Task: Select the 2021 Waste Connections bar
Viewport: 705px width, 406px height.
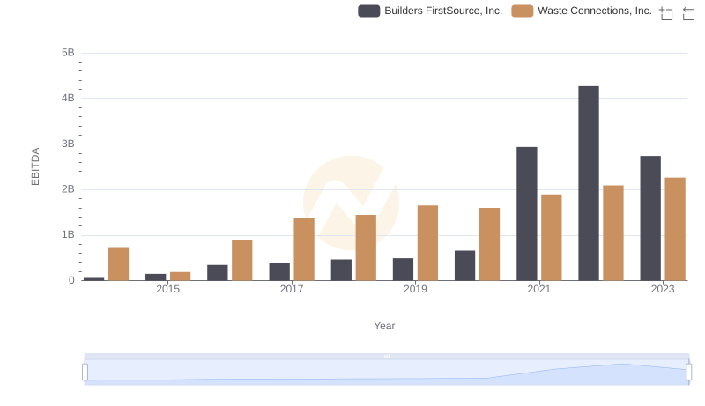Action: click(x=552, y=238)
